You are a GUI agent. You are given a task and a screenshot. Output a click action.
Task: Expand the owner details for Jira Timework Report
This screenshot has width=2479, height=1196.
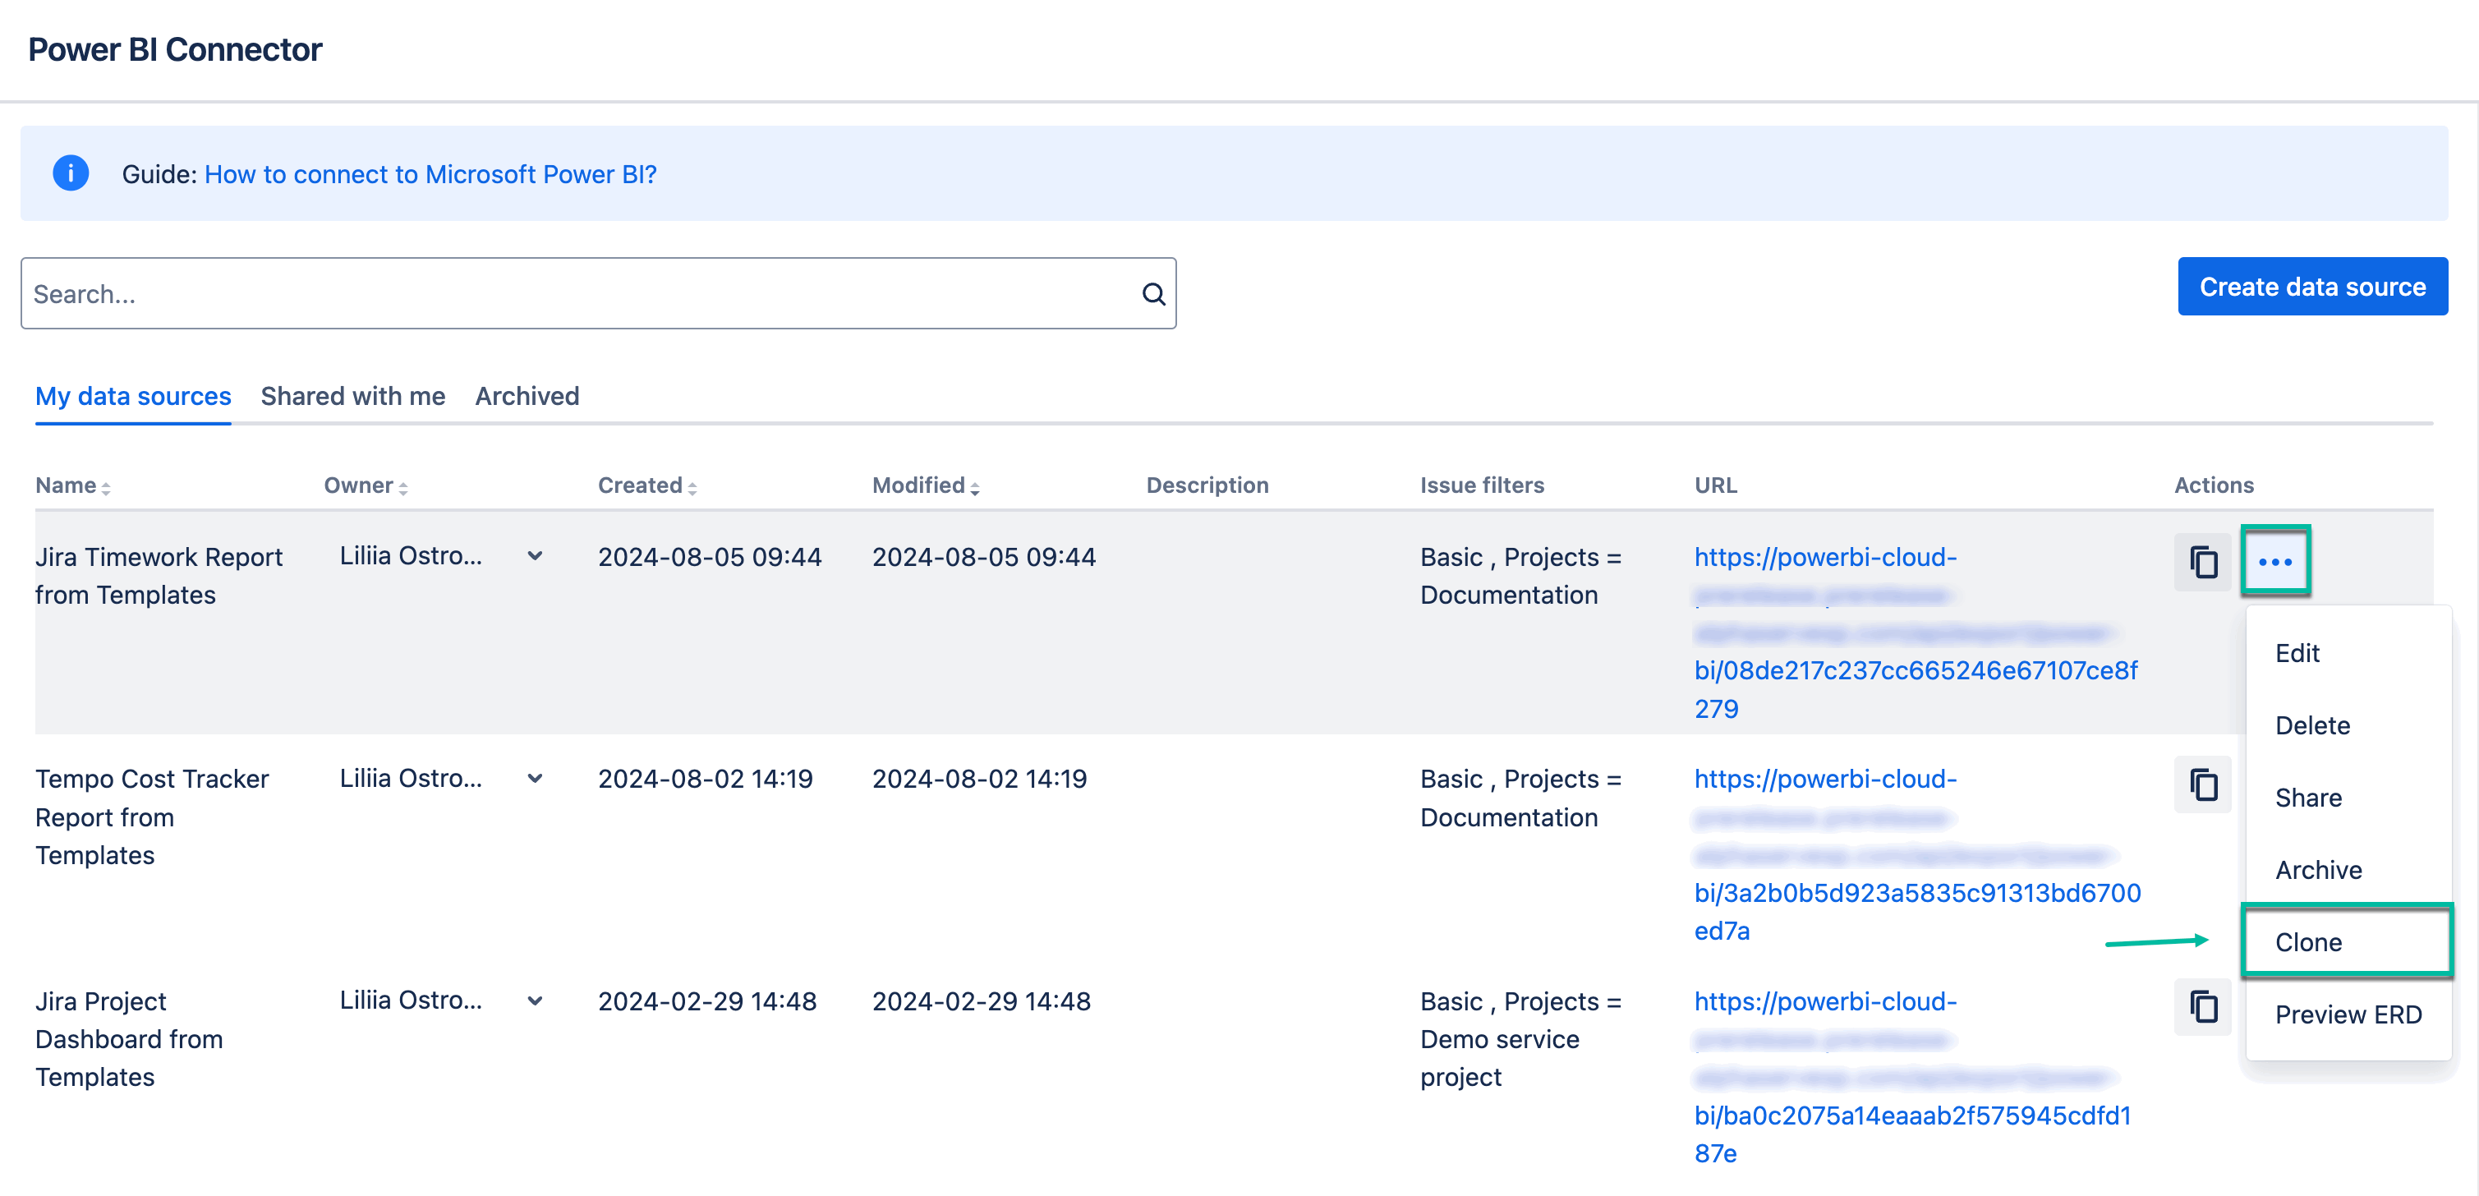pyautogui.click(x=535, y=556)
